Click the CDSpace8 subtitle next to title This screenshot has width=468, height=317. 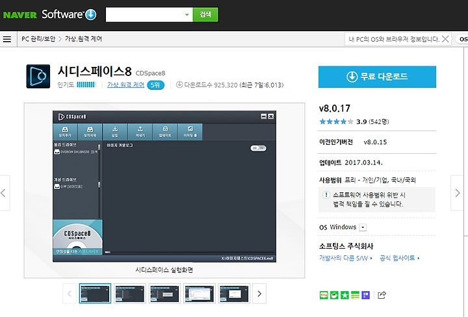[150, 73]
